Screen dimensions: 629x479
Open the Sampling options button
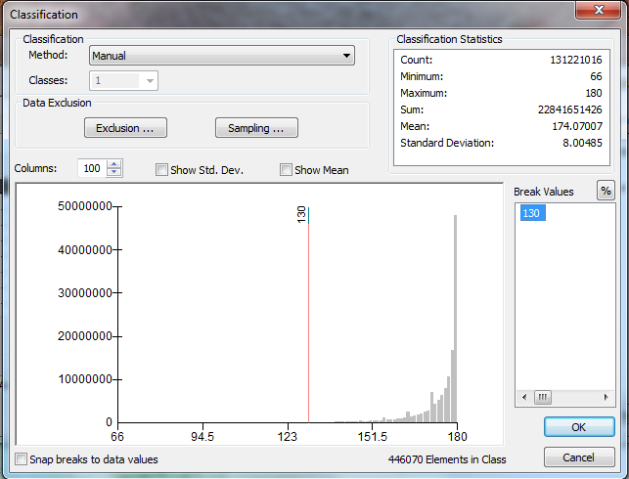pos(256,128)
